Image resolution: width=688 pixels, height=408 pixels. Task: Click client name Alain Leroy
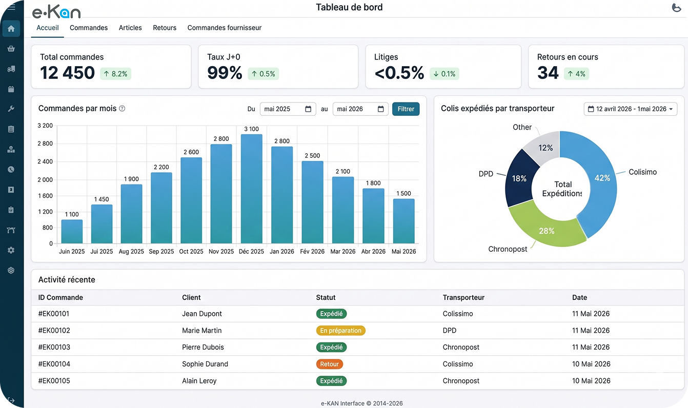click(x=199, y=381)
